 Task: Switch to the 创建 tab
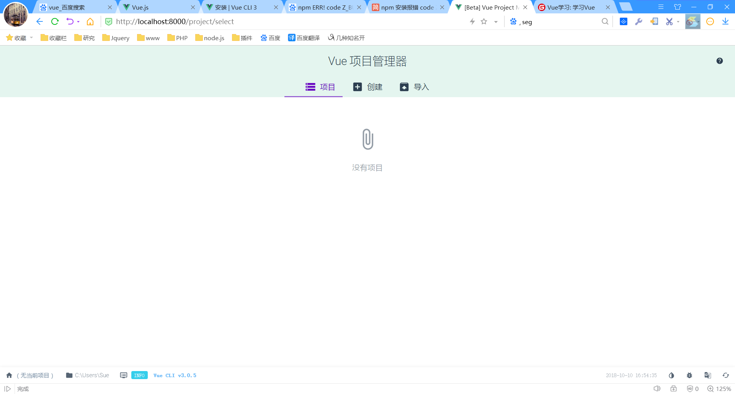coord(367,87)
